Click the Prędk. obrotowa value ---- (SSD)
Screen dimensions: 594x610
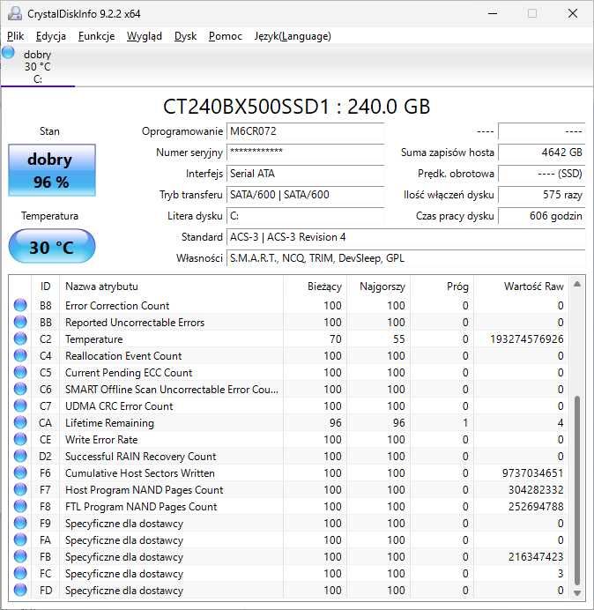pos(541,174)
